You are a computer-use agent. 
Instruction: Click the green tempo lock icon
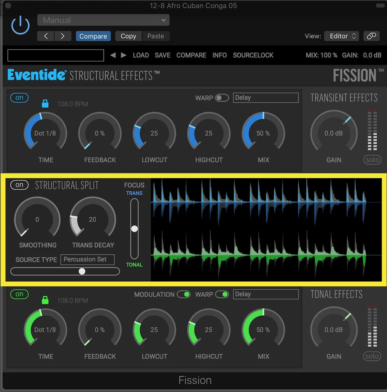coord(45,300)
